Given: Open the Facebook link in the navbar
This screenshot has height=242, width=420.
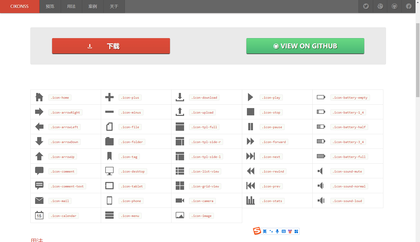Looking at the screenshot, I should (x=408, y=6).
